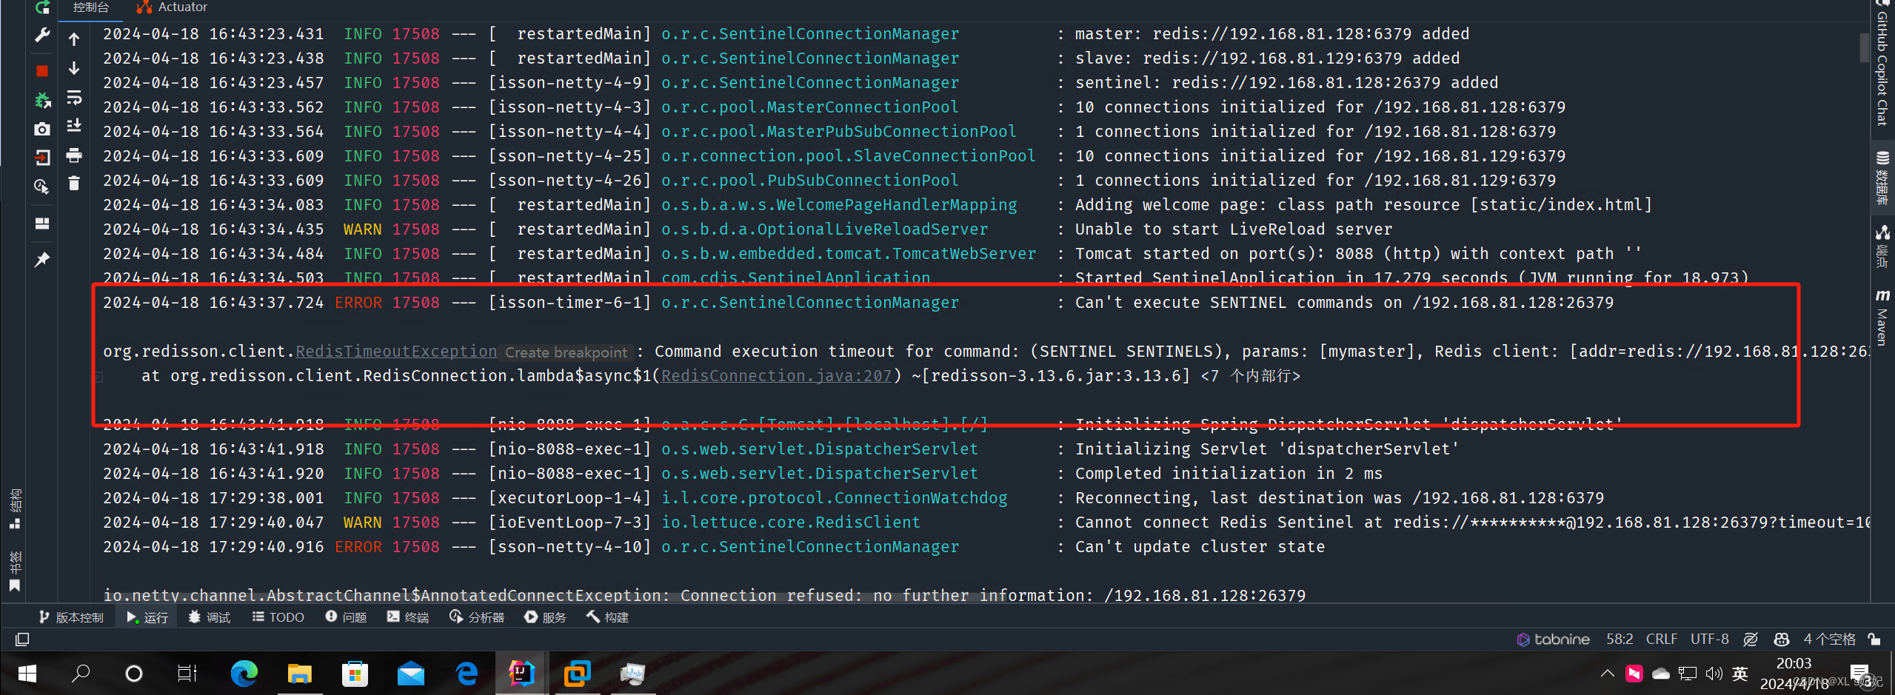Image resolution: width=1895 pixels, height=695 pixels.
Task: Click the clock-with-cursor profiler icon
Action: (x=42, y=187)
